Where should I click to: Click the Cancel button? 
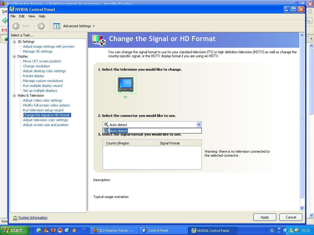click(x=291, y=217)
